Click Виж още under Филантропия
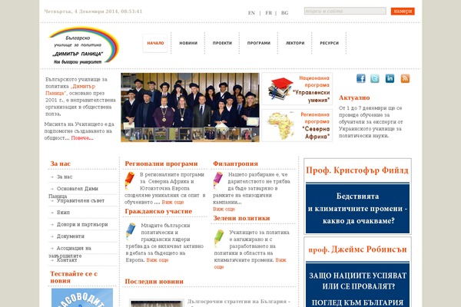 tap(224, 210)
